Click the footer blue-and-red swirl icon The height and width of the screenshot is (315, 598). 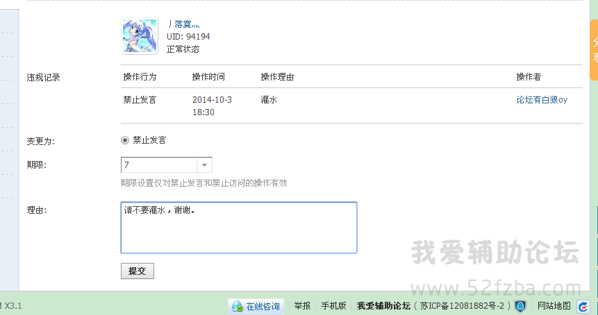pyautogui.click(x=583, y=306)
